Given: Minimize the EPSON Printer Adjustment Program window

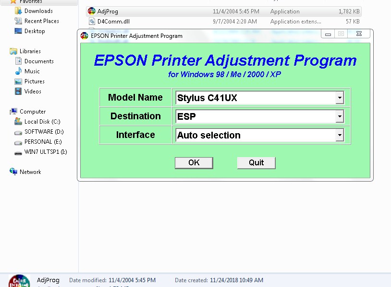Looking at the screenshot, I should point(328,34).
